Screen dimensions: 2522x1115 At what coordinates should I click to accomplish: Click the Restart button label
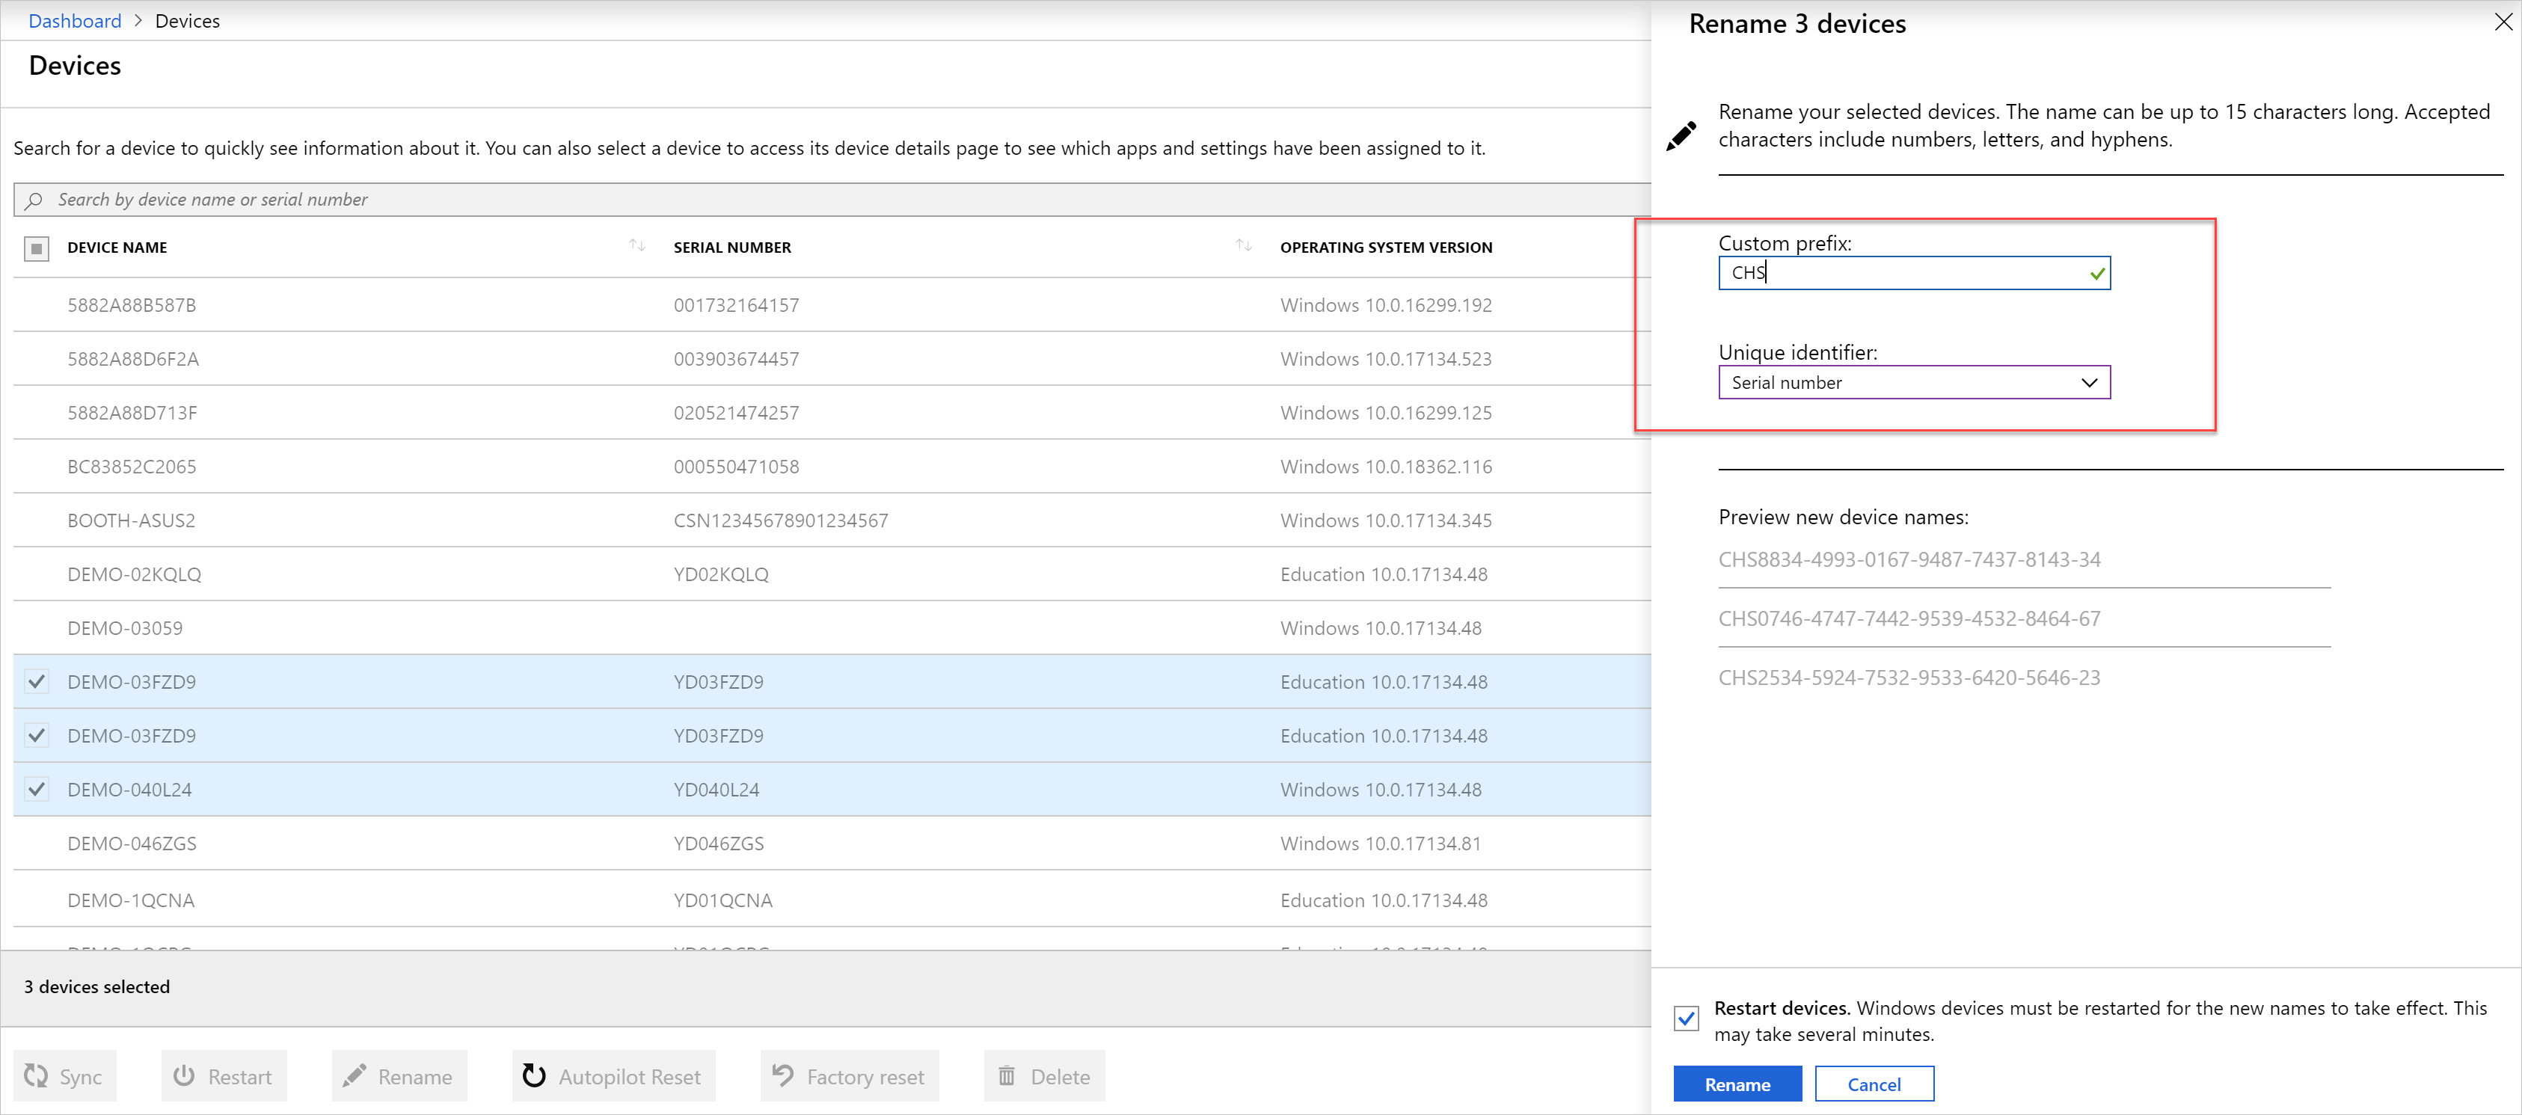click(240, 1077)
